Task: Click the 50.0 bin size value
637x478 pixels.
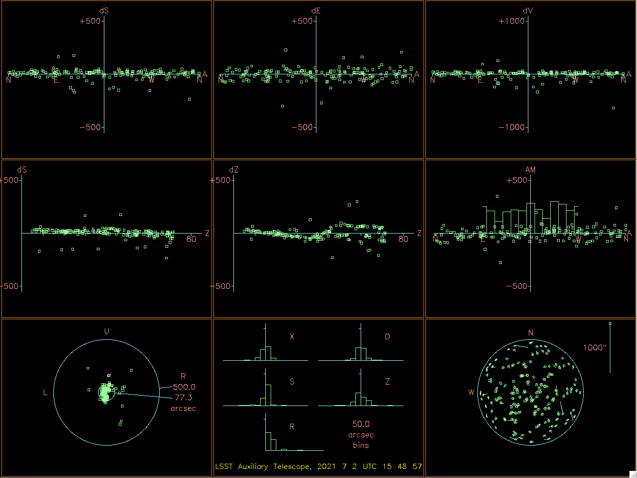Action: [x=361, y=424]
